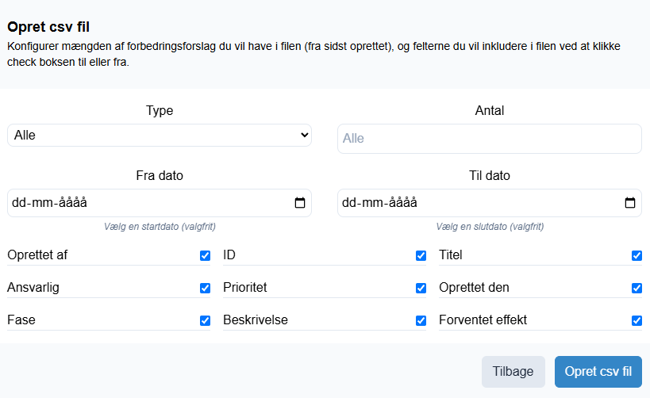Deselect the Fase checkbox
Viewport: 650px width, 398px height.
206,320
